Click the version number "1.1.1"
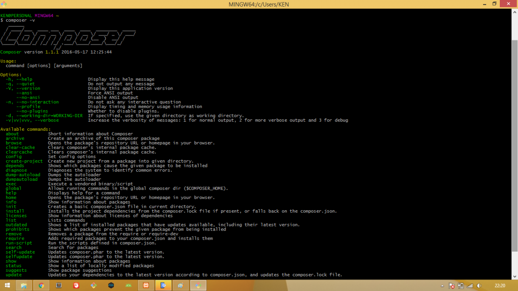This screenshot has width=518, height=291. tap(52, 52)
